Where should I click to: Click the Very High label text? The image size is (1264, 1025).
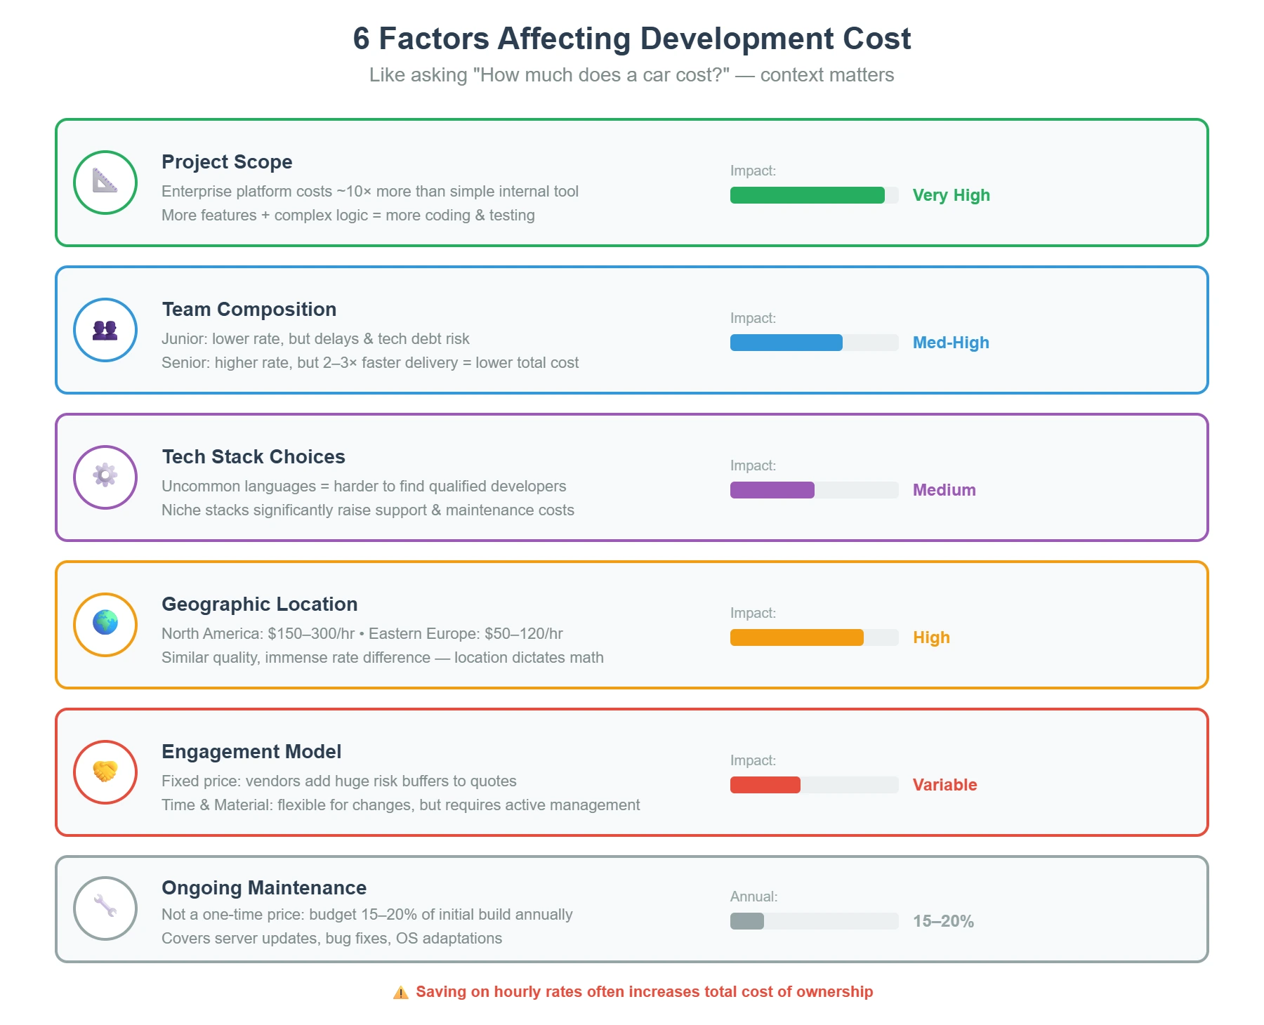[x=950, y=195]
